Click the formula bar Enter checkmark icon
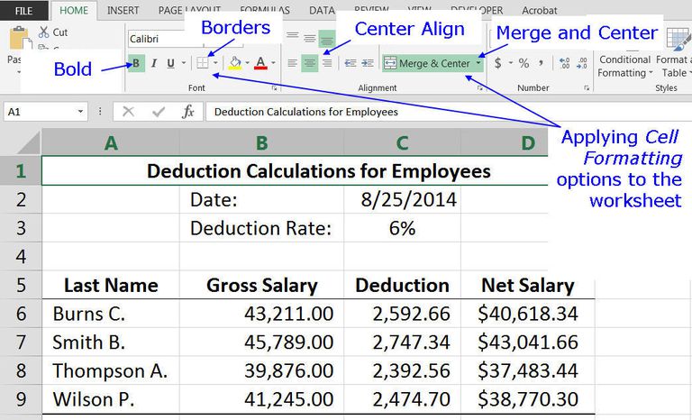692x420 pixels. point(158,112)
